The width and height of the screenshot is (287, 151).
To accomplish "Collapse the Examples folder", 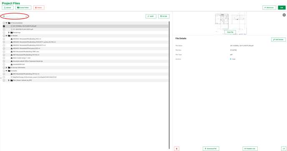I will (6, 71).
